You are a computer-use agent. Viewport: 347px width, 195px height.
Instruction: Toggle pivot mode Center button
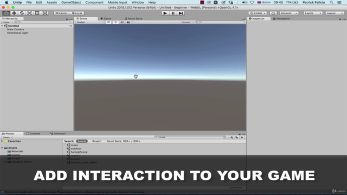pos(61,13)
